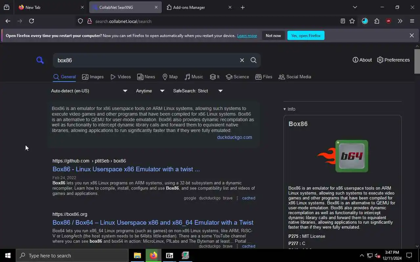420x262 pixels.
Task: Click the muted volume tray icon
Action: pos(377,255)
